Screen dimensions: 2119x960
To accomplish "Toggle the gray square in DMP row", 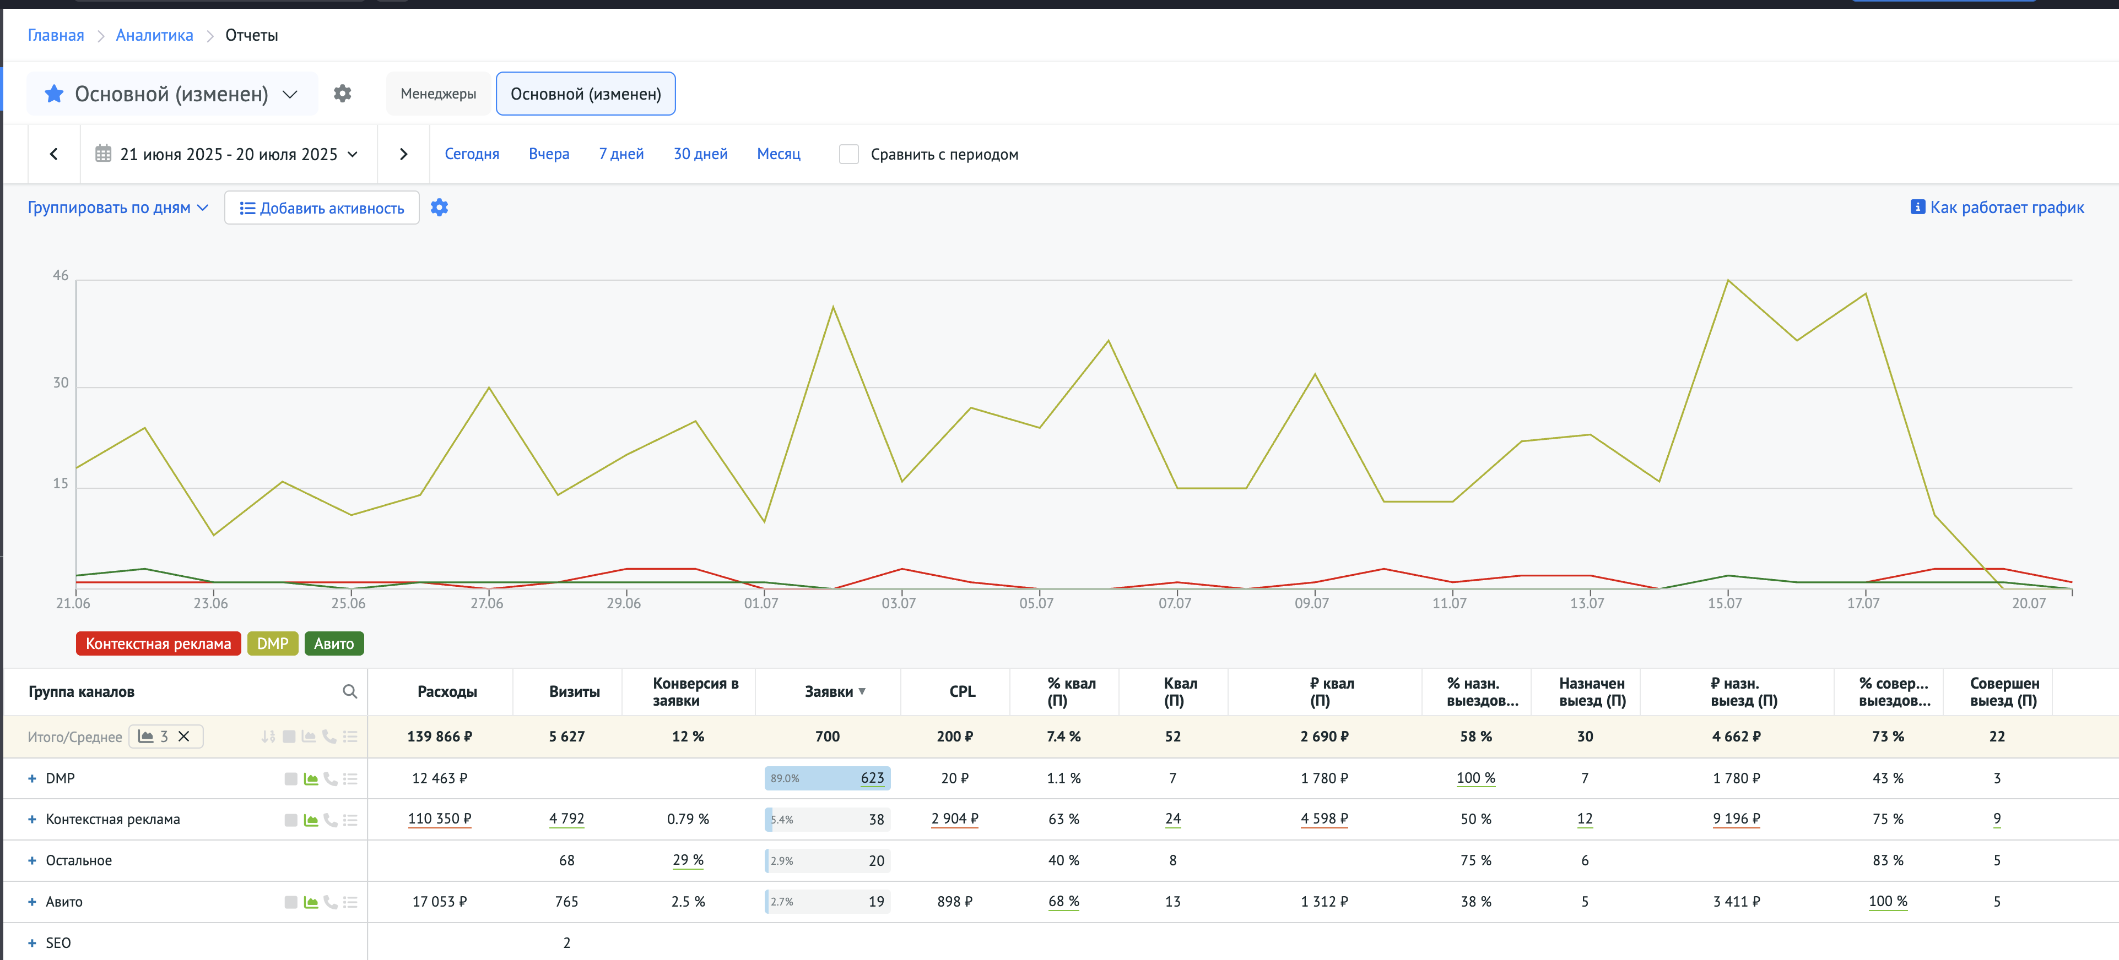I will 290,778.
